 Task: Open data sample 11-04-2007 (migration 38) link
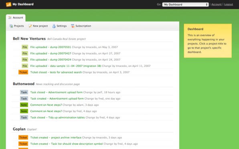tap(66, 66)
